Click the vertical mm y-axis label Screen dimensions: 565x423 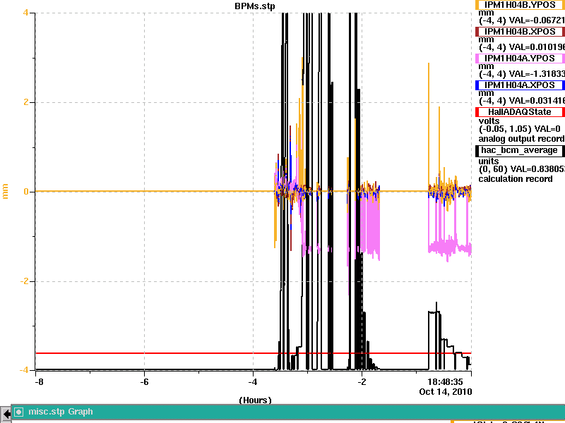(5, 191)
